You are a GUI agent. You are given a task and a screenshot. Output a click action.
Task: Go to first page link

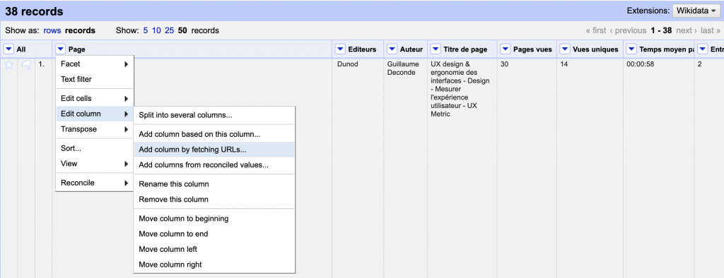tap(596, 31)
